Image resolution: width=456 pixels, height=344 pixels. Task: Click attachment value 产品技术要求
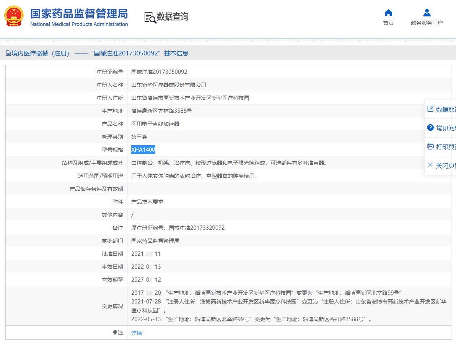[x=147, y=202]
